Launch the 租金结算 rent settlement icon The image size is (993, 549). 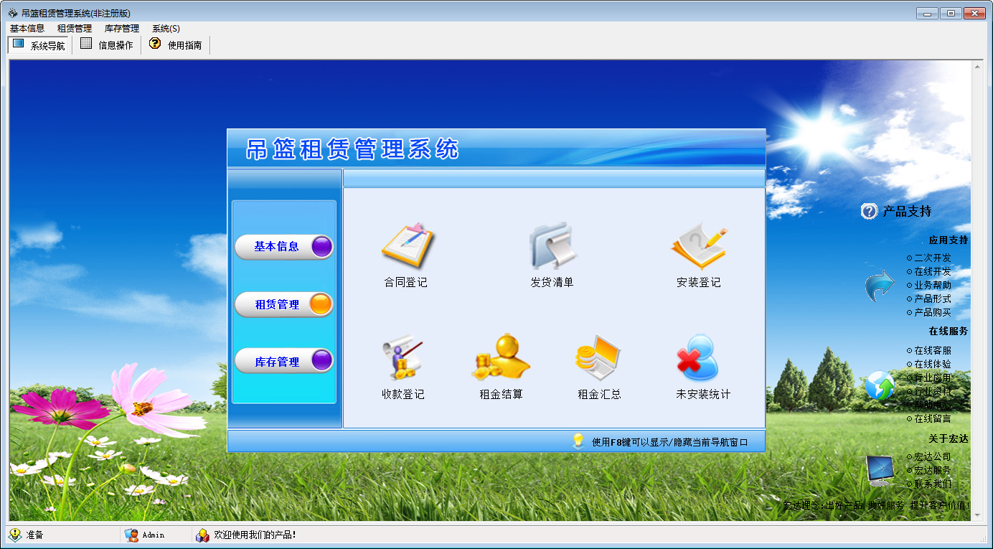click(x=501, y=359)
